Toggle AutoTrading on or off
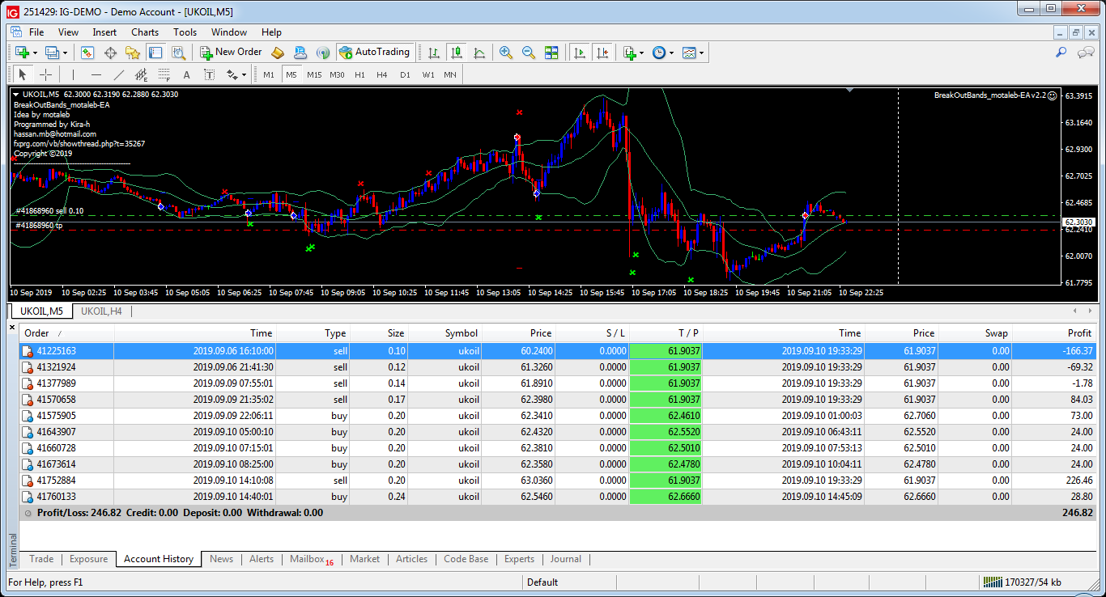Viewport: 1106px width, 597px height. [x=375, y=53]
